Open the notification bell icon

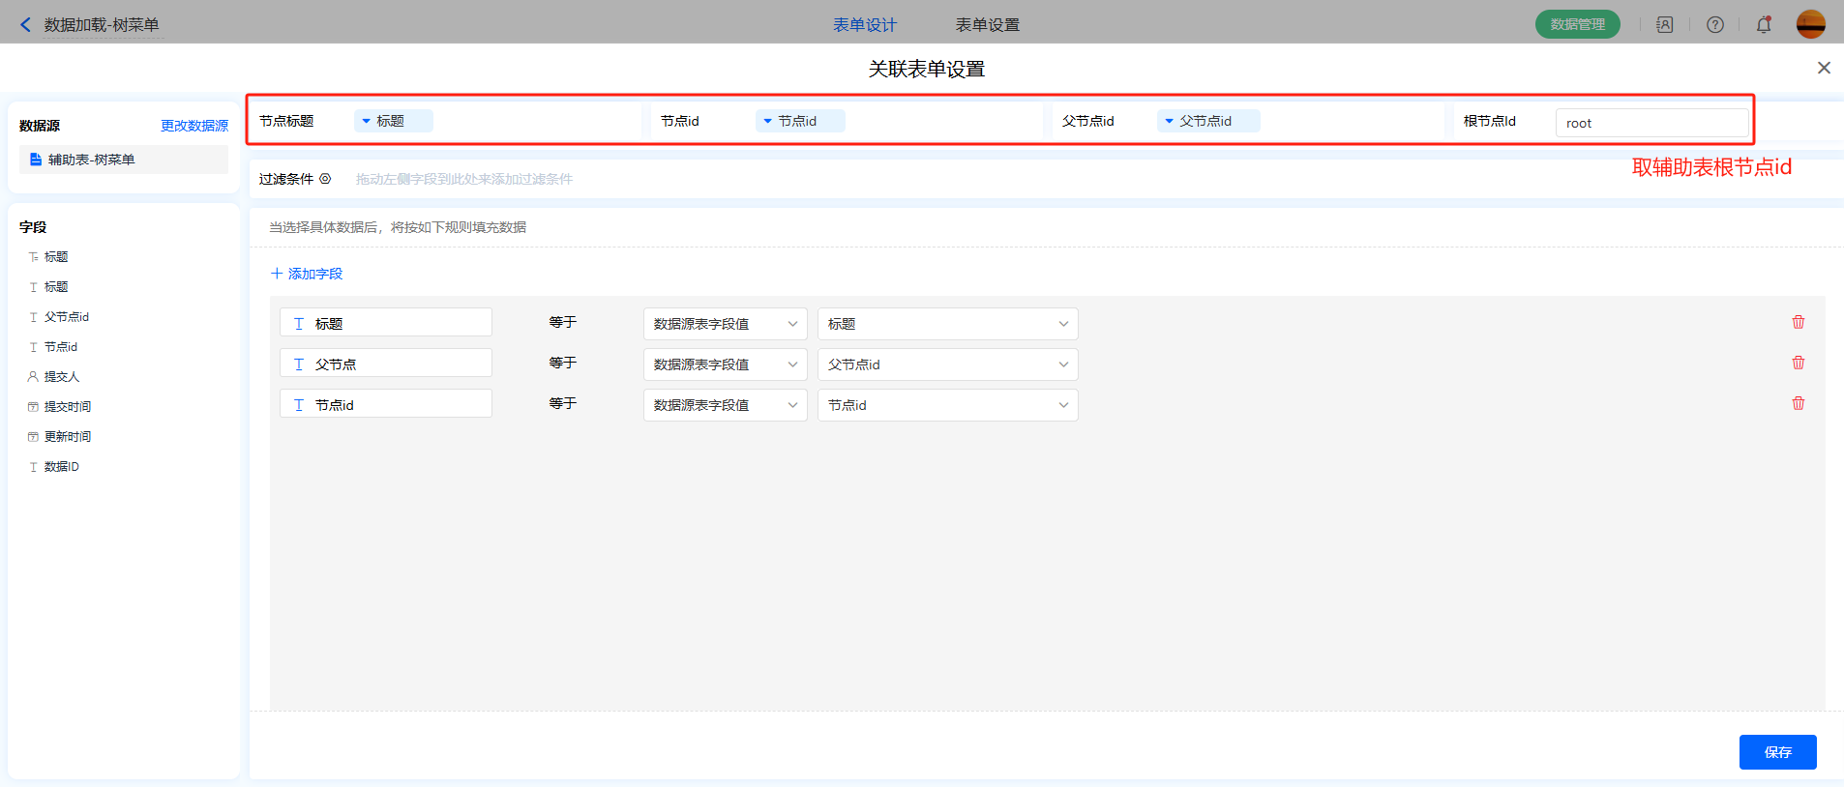[1764, 25]
